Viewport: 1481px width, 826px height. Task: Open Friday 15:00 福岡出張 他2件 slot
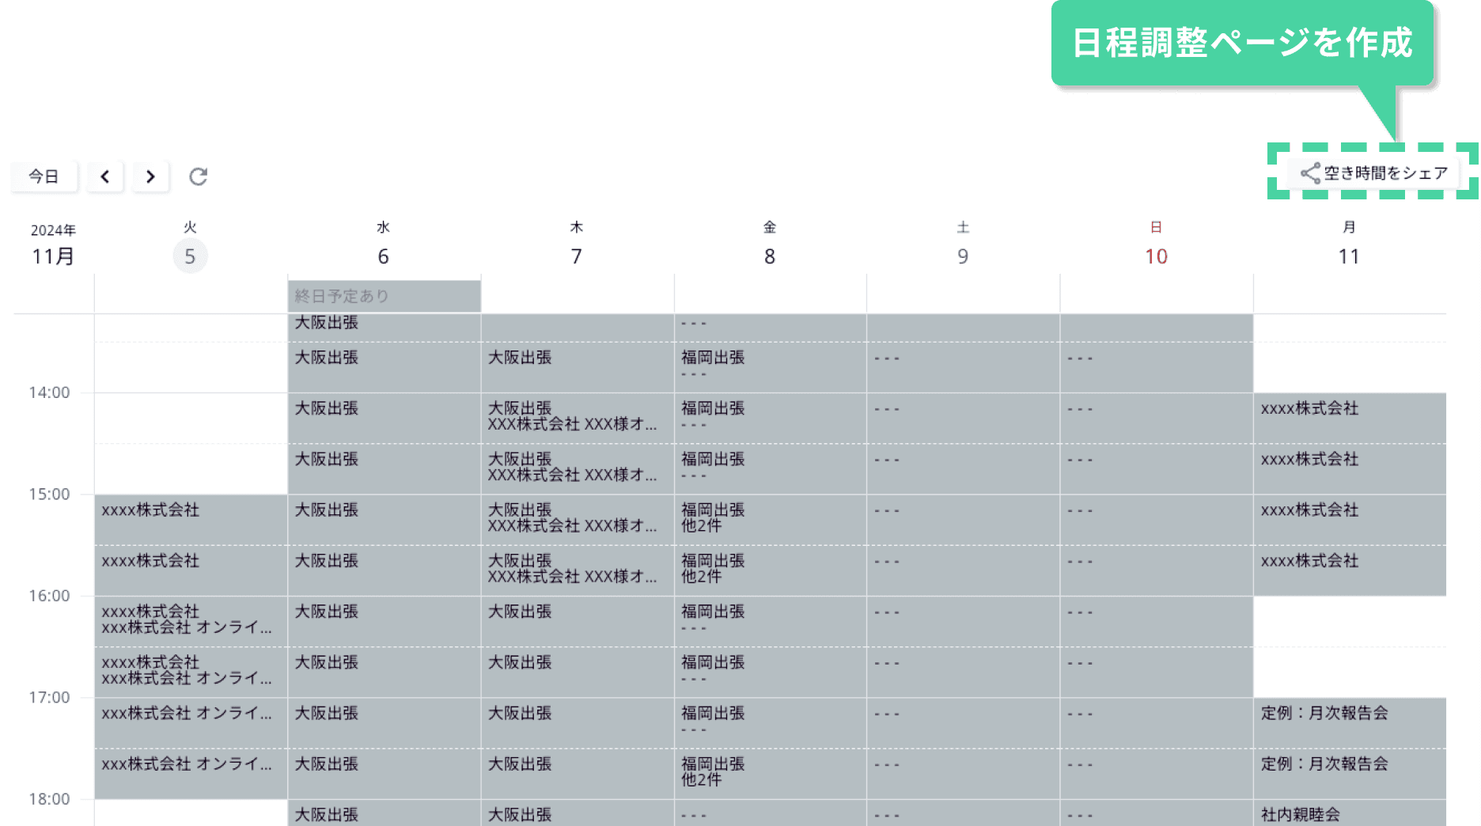pyautogui.click(x=771, y=520)
